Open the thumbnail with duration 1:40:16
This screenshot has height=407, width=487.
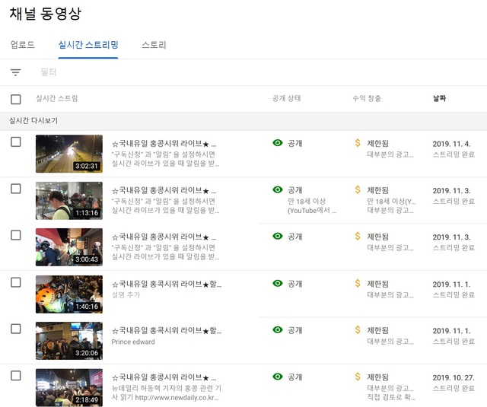(69, 294)
